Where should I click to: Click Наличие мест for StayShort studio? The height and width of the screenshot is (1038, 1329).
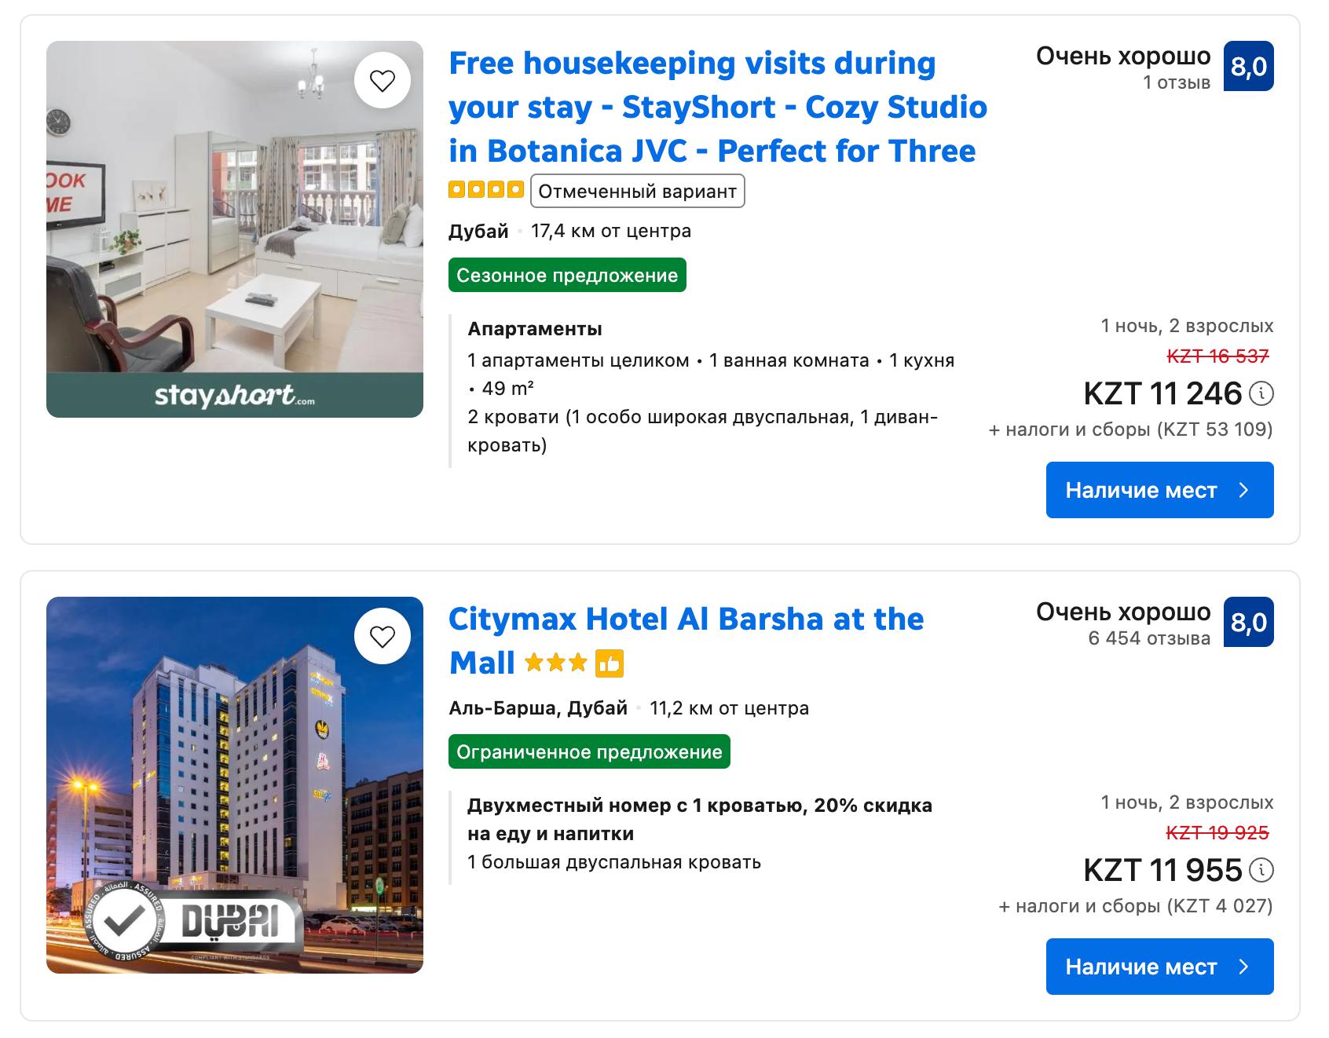click(x=1159, y=490)
